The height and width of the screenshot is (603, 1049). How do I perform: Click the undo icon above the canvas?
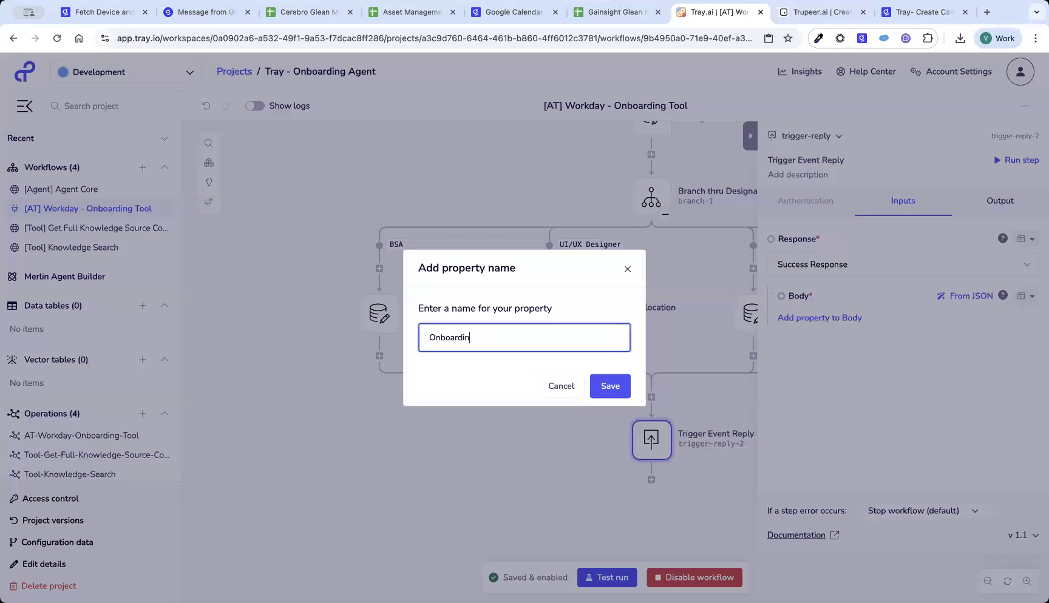[206, 106]
